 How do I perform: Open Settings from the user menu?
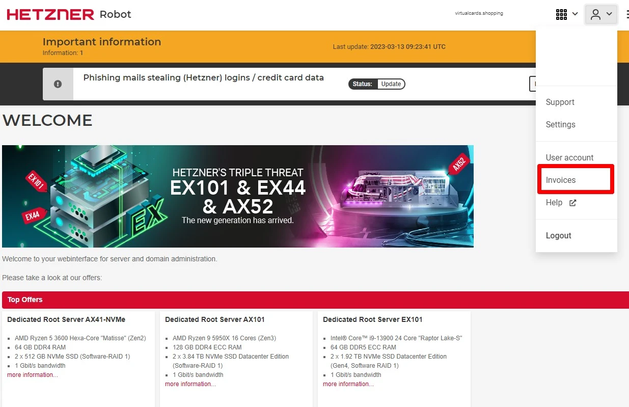pos(560,124)
